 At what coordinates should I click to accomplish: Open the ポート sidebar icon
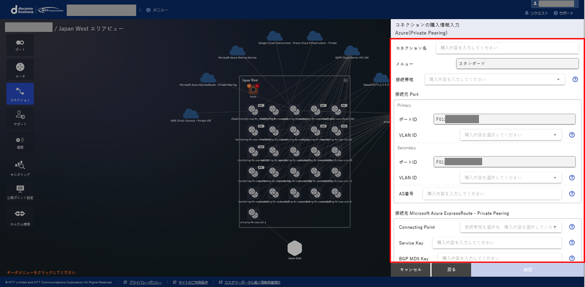[20, 45]
